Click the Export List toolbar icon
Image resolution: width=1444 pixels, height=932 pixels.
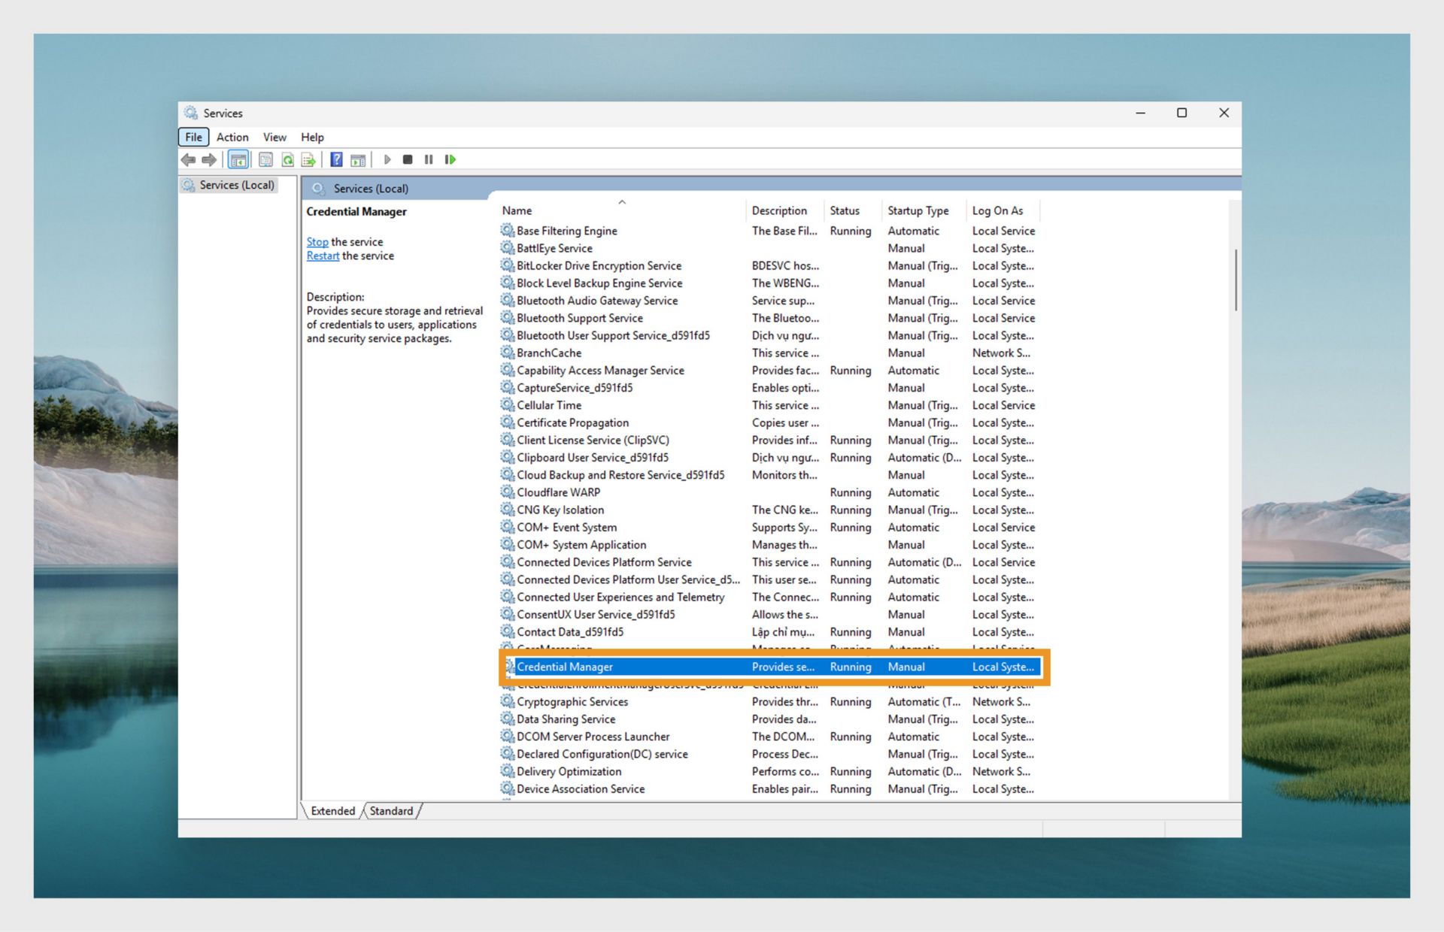[308, 159]
